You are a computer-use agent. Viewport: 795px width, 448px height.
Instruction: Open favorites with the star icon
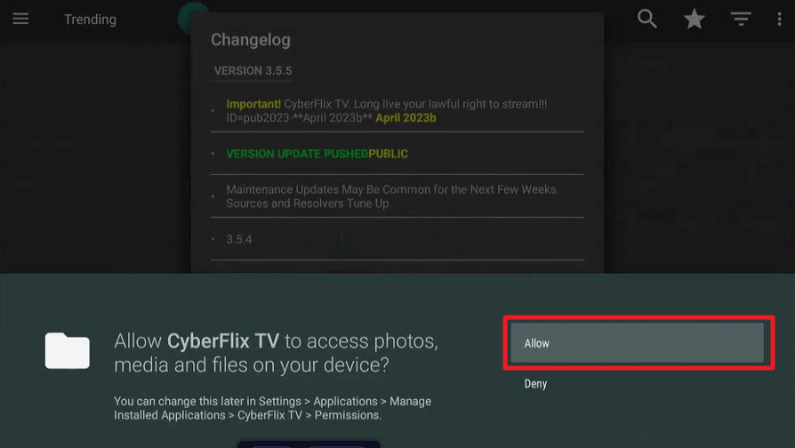pyautogui.click(x=695, y=20)
